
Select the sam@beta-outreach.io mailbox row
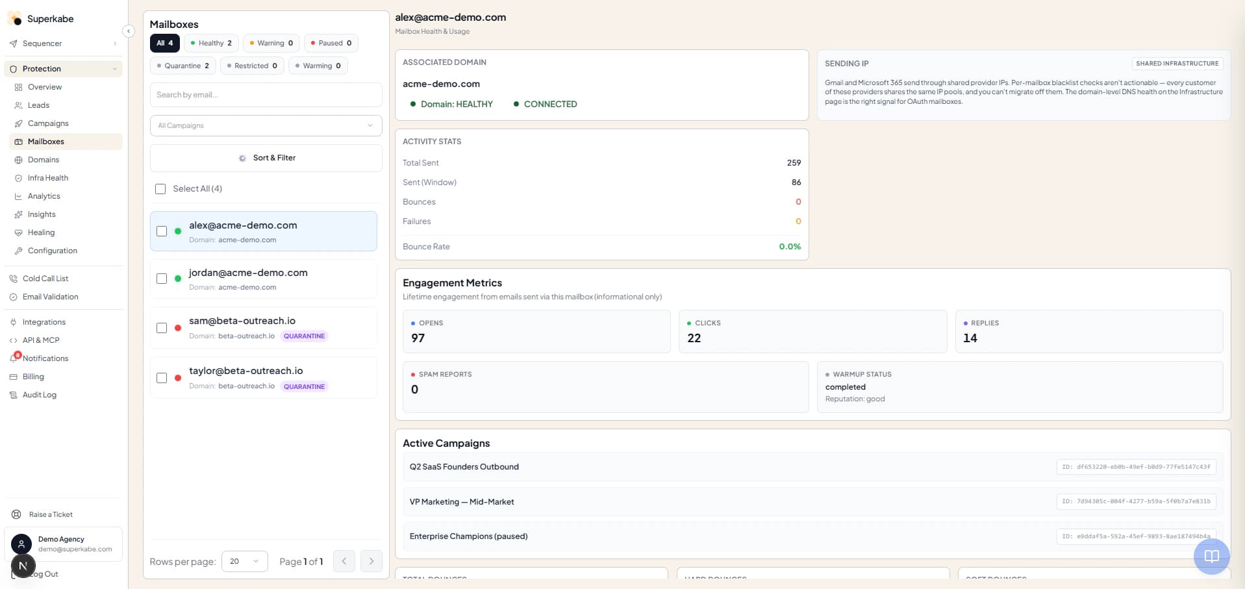(263, 328)
